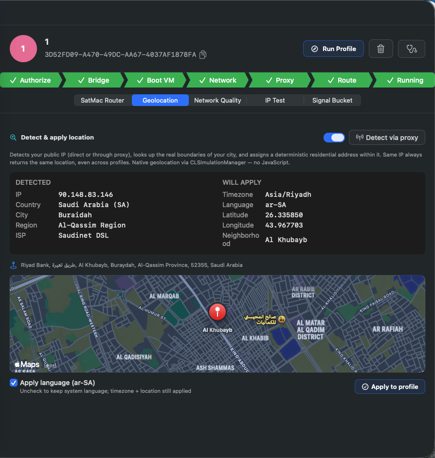Viewport: 435px width, 458px height.
Task: Click the Run Profile button
Action: coord(333,49)
